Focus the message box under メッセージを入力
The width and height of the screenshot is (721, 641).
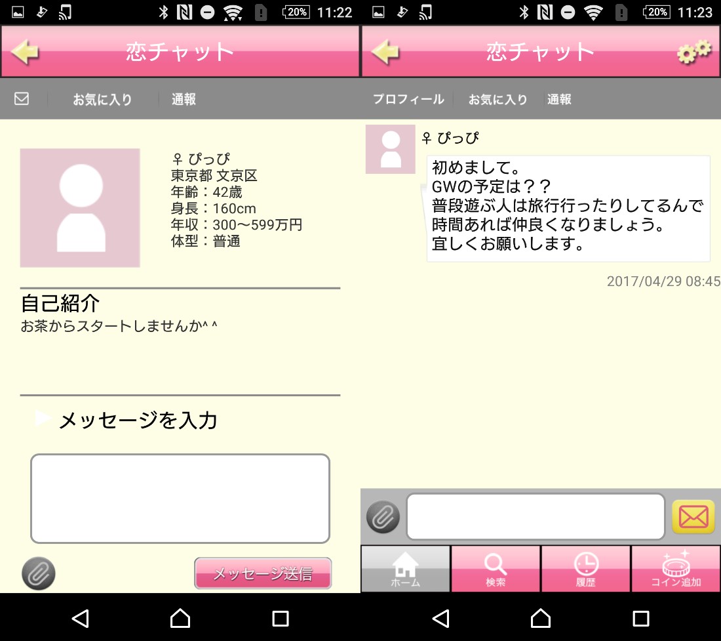(180, 499)
